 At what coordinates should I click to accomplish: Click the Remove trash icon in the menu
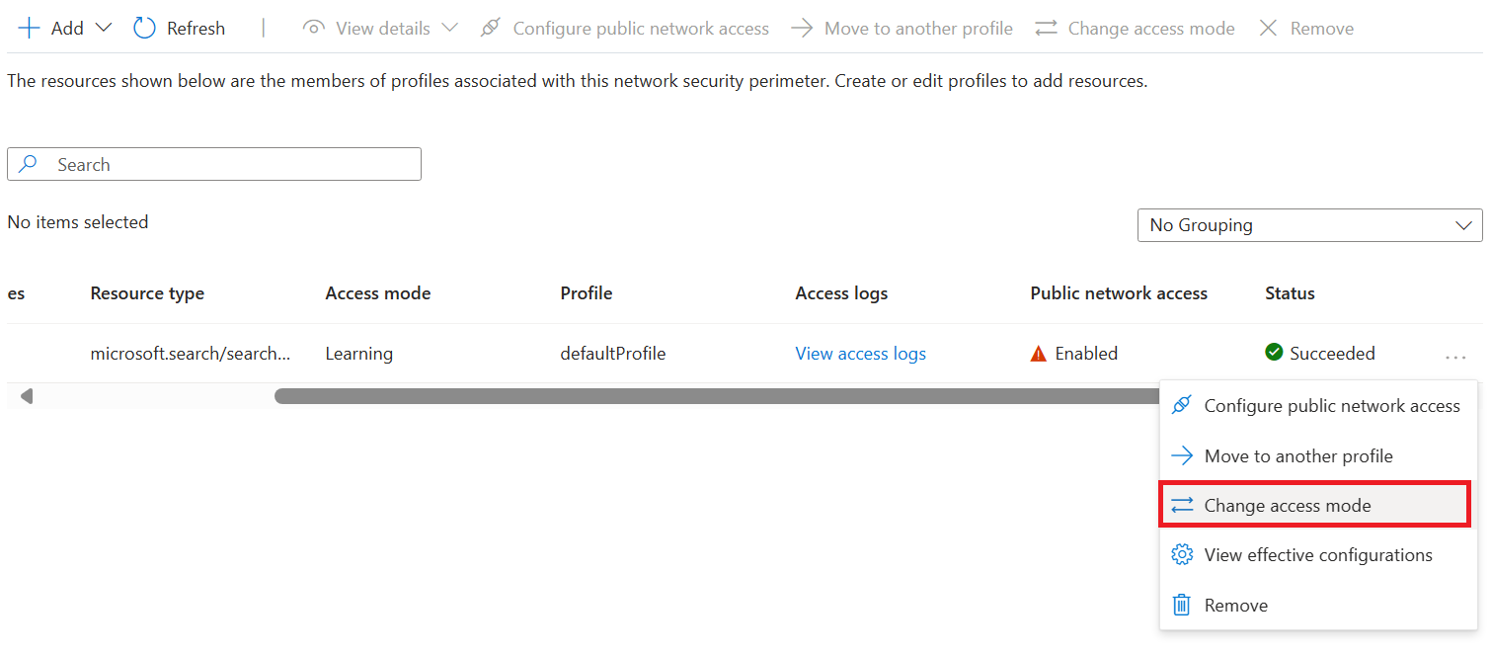[1181, 605]
